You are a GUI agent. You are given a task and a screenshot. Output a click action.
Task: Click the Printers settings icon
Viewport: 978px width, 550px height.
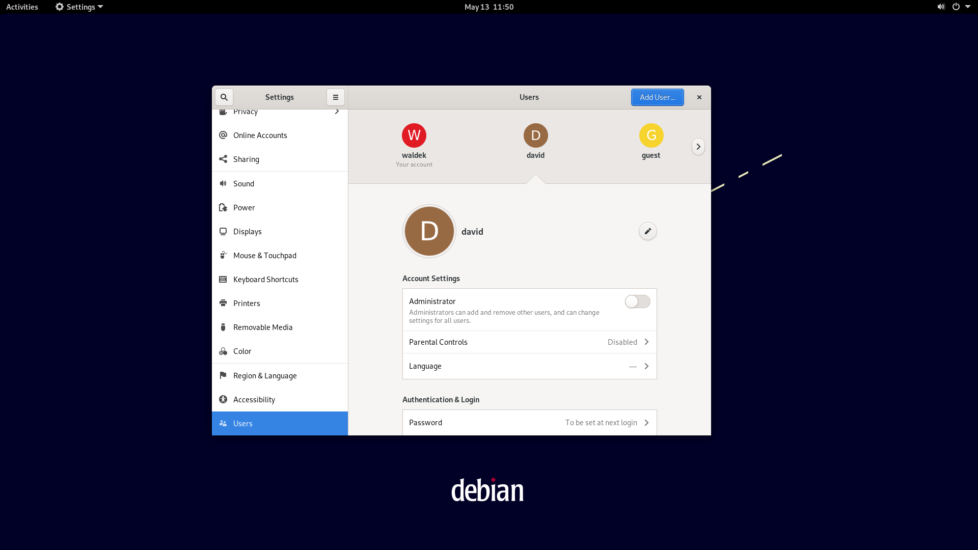click(x=223, y=303)
